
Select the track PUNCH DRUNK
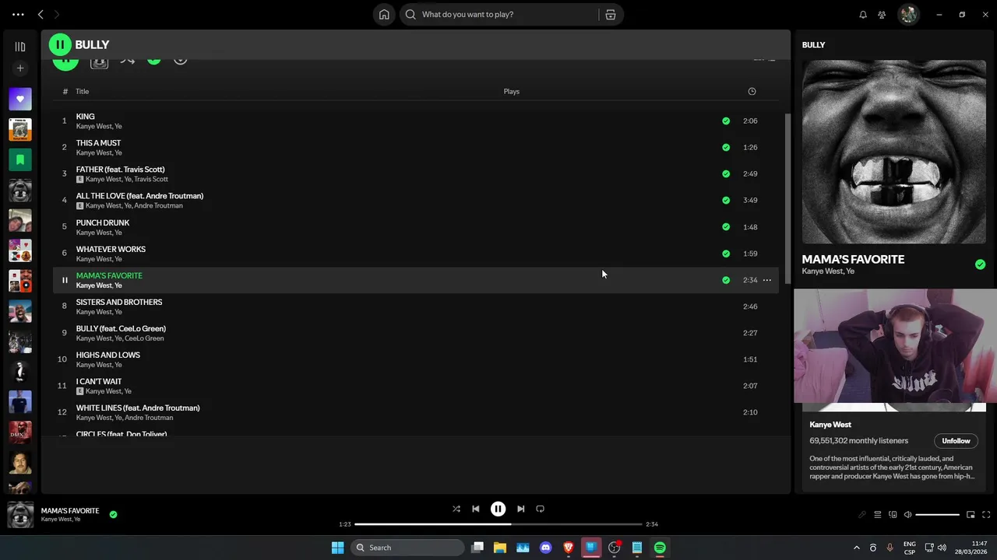[415, 227]
